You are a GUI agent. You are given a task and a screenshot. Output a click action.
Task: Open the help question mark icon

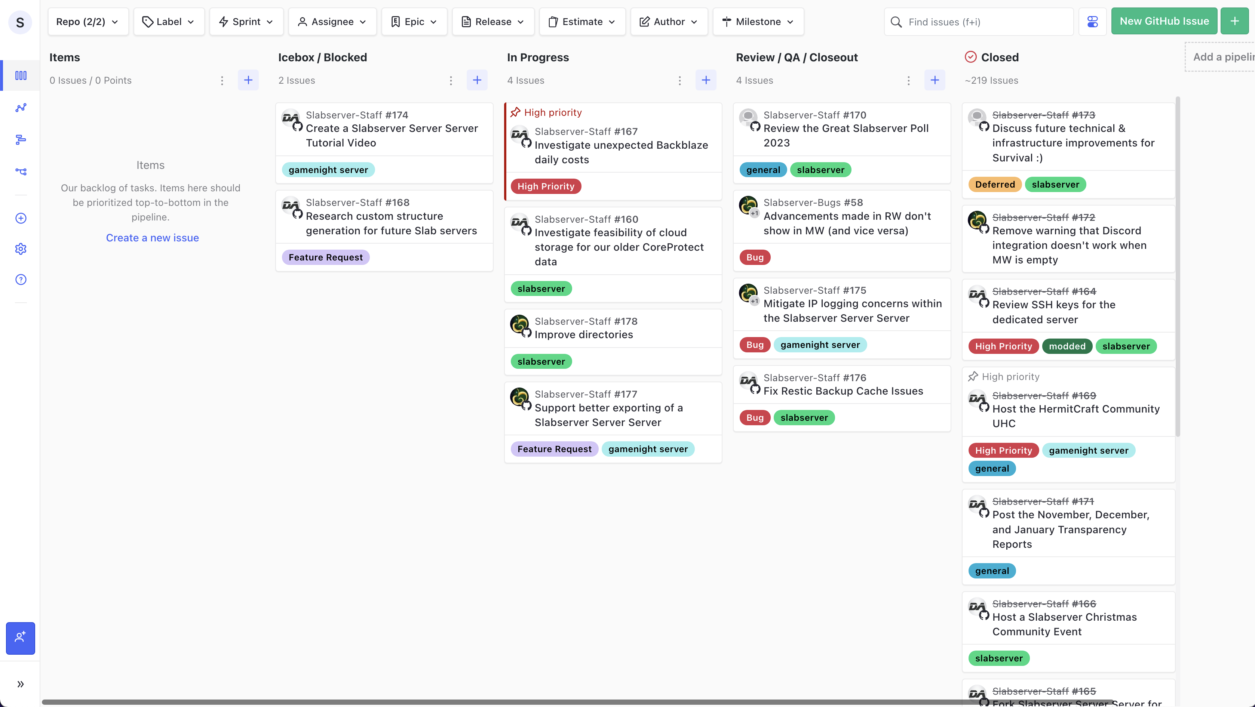[x=21, y=280]
